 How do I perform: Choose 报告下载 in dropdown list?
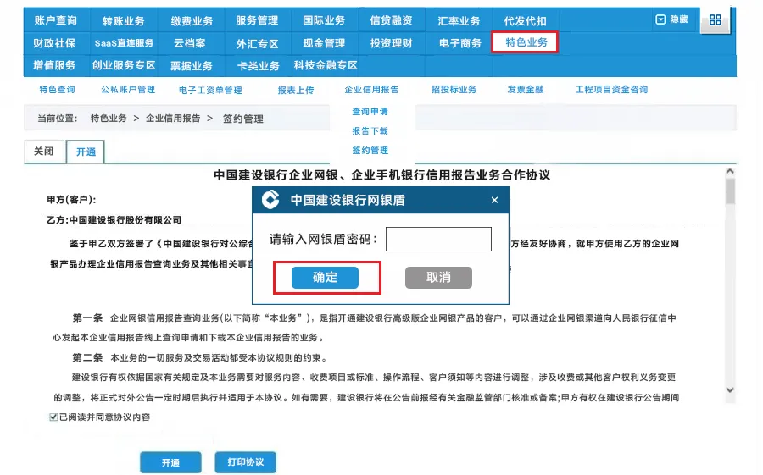(x=370, y=130)
